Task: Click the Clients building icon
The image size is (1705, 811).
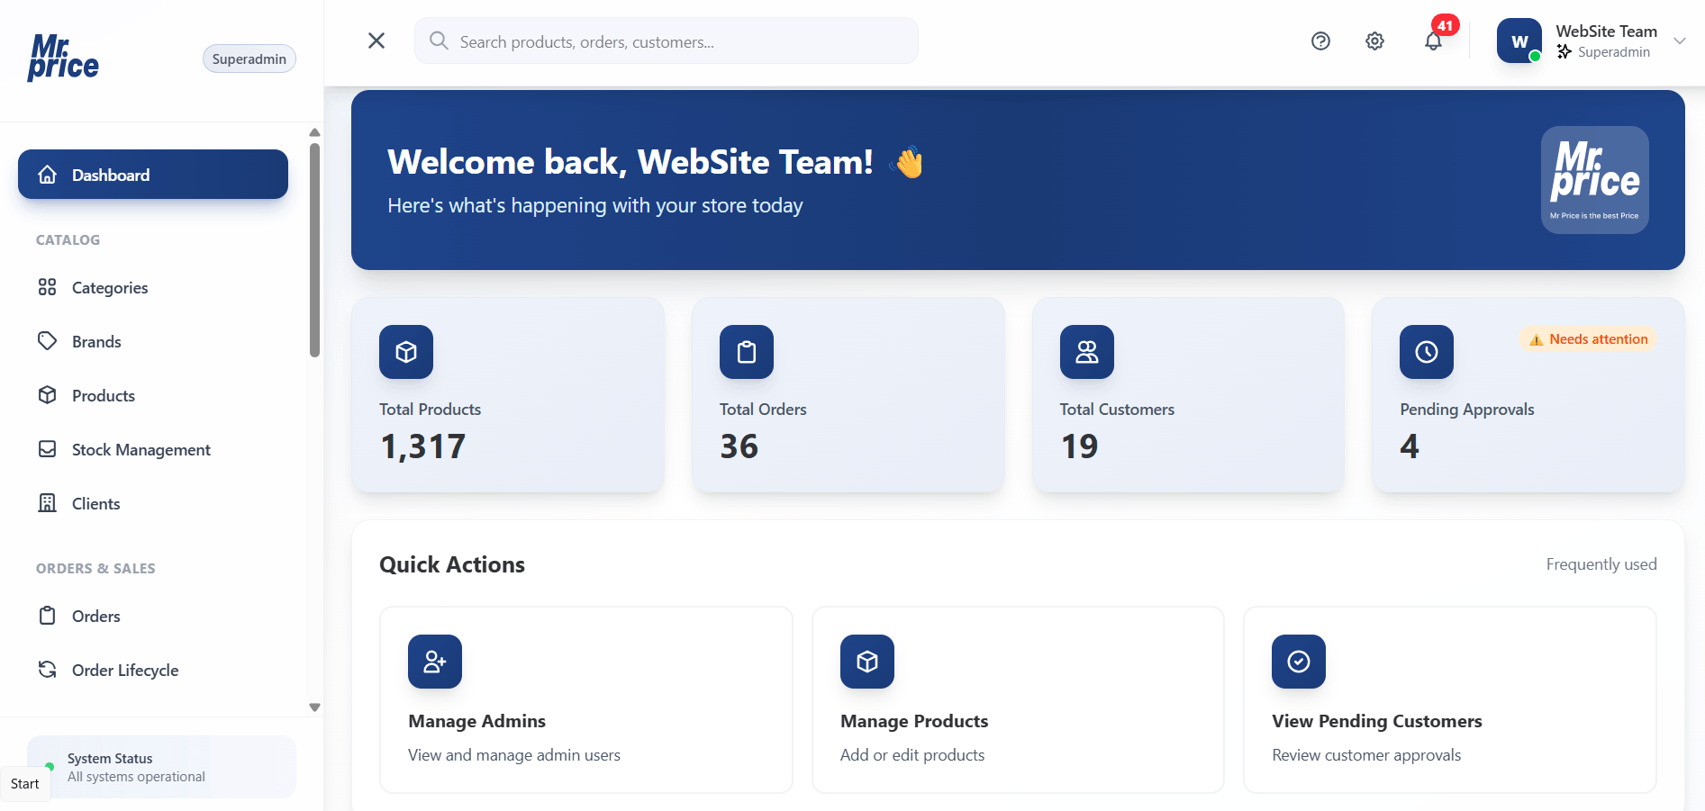Action: [48, 503]
